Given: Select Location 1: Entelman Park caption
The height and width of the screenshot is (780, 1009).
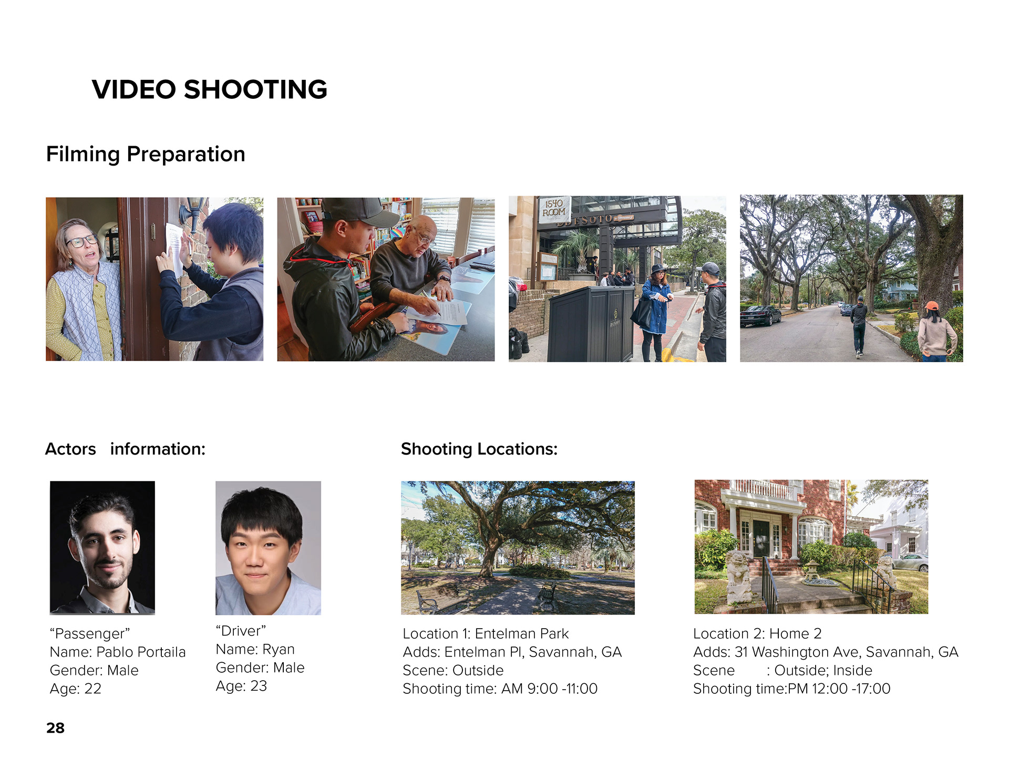Looking at the screenshot, I should (486, 633).
